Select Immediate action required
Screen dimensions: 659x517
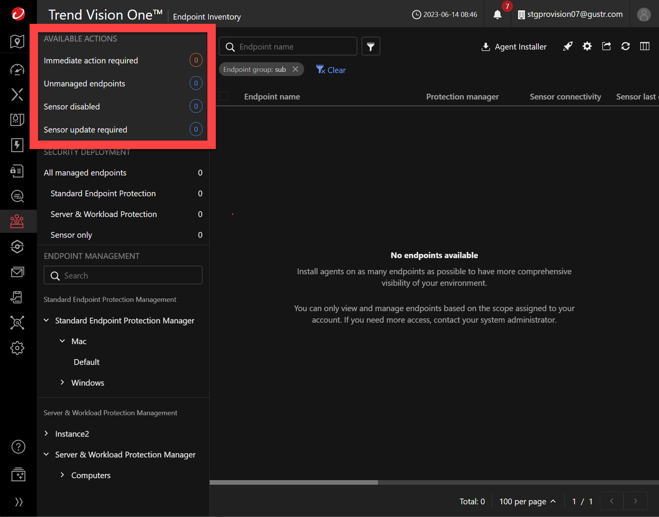(91, 61)
